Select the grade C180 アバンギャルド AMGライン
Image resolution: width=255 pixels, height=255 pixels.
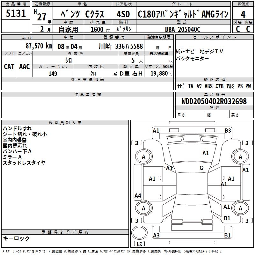[x=183, y=14]
